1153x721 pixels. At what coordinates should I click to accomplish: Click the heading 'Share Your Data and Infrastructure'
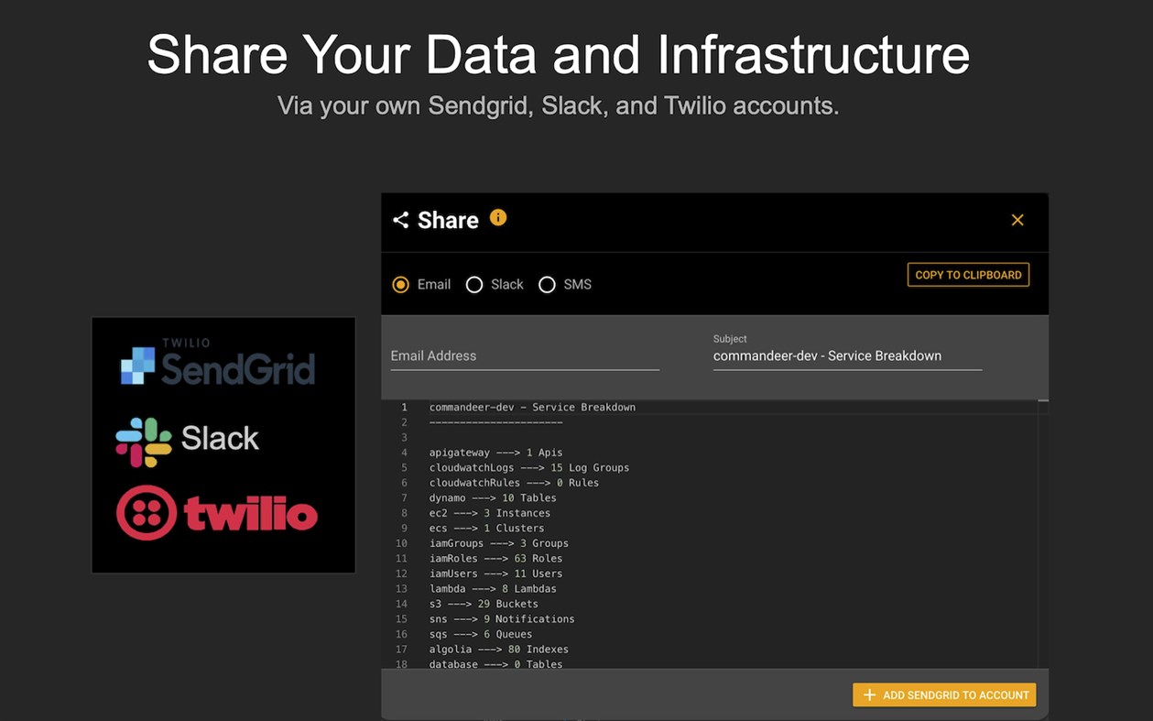pyautogui.click(x=559, y=54)
